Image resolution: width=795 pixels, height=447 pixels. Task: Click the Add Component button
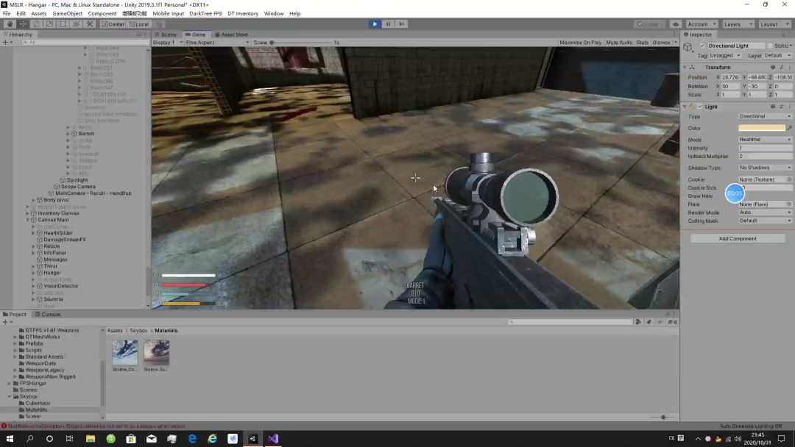pos(737,238)
